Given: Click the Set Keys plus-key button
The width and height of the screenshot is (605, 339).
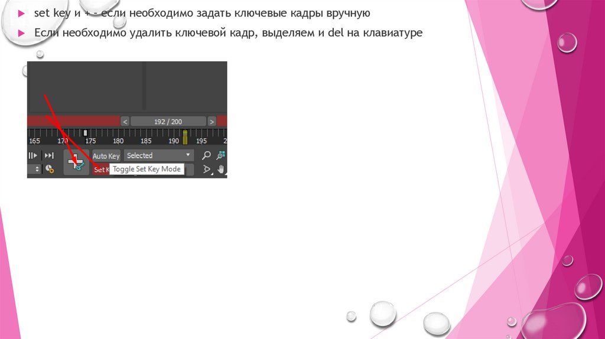Looking at the screenshot, I should [x=76, y=162].
